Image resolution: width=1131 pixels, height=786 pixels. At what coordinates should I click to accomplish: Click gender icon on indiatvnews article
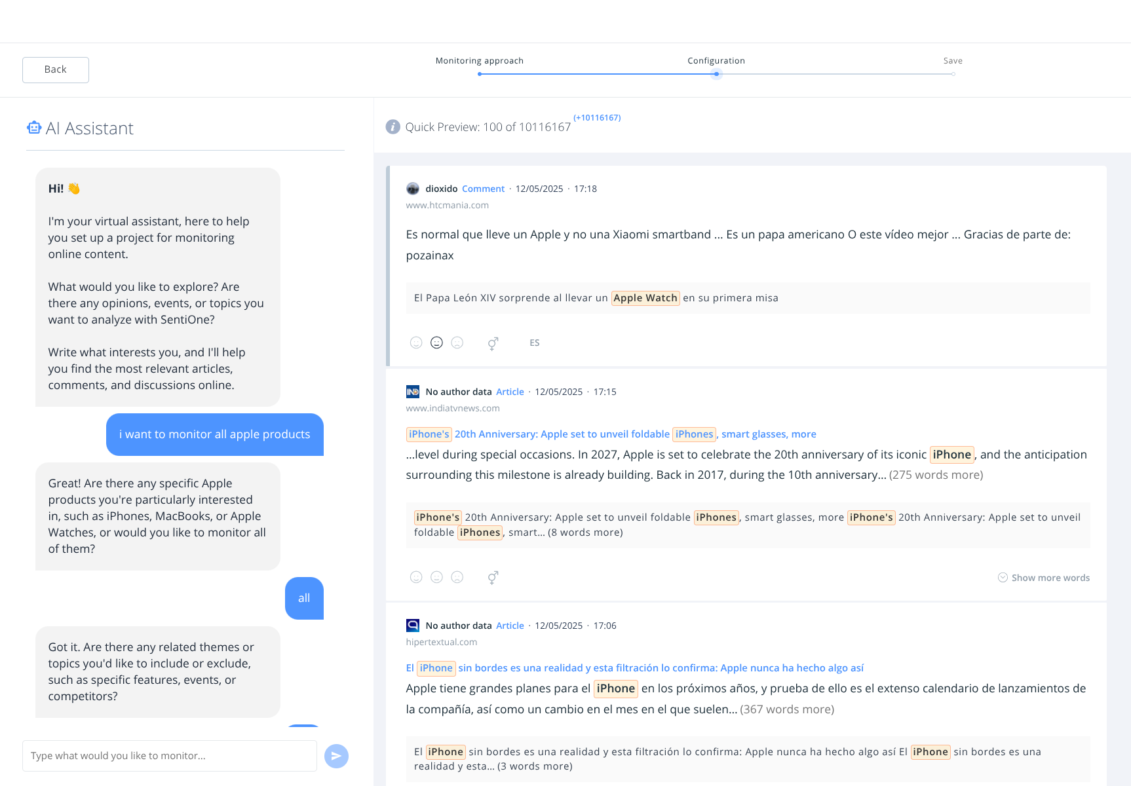pyautogui.click(x=493, y=578)
